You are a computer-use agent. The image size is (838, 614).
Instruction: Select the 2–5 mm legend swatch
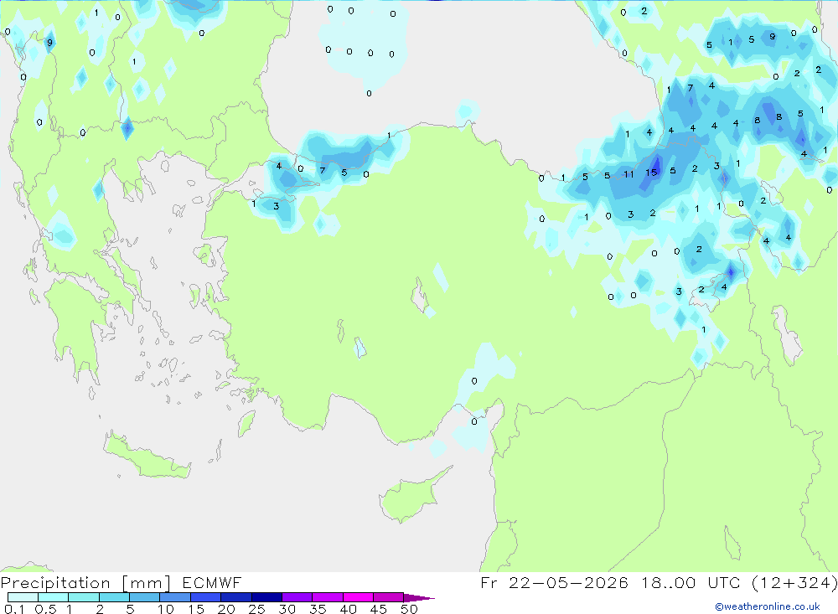tap(114, 597)
